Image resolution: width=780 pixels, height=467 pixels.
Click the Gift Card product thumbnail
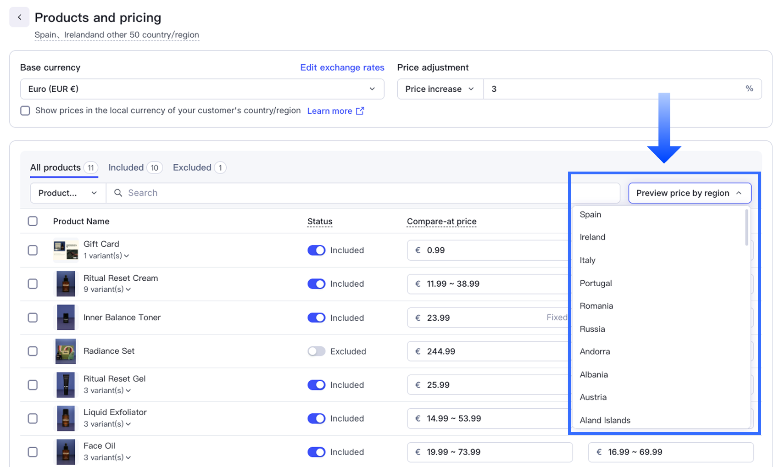tap(66, 250)
